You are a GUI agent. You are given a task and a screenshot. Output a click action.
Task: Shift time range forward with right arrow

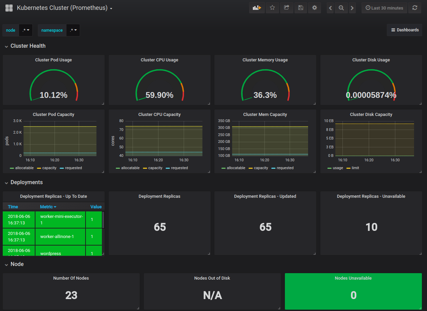[x=352, y=8]
